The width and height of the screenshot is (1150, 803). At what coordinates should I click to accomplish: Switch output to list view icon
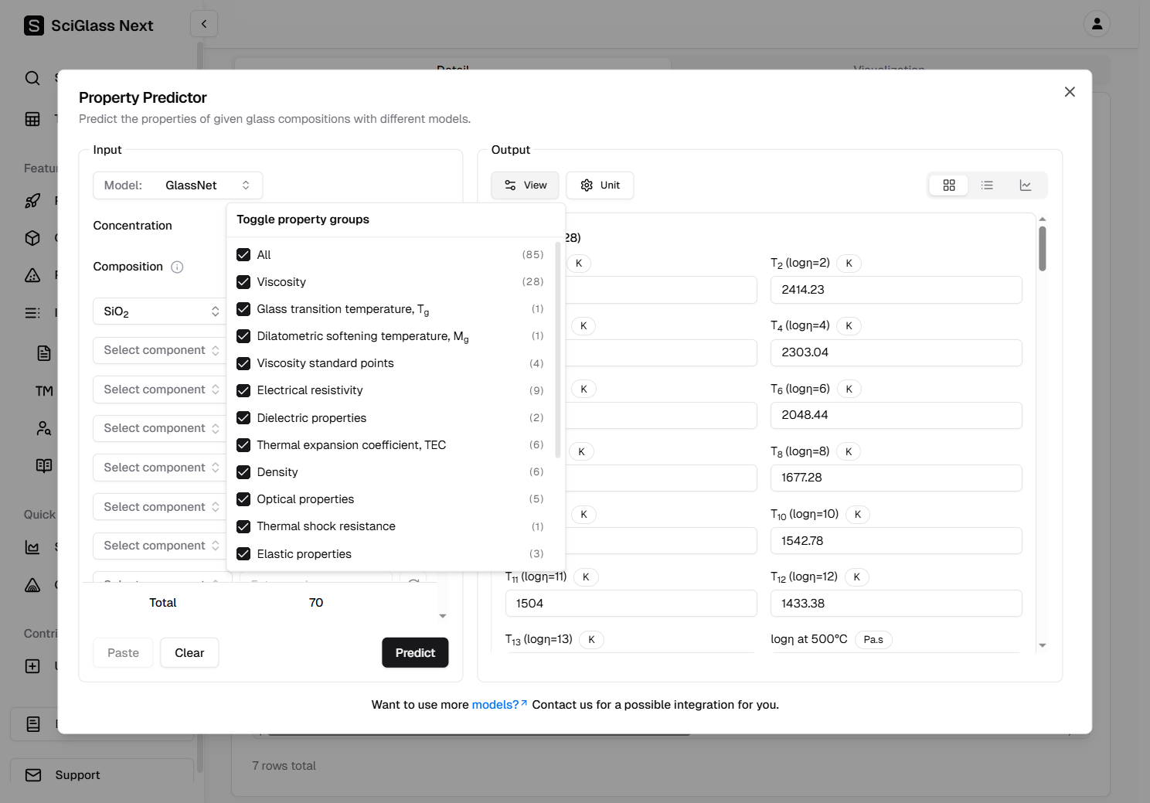click(987, 185)
